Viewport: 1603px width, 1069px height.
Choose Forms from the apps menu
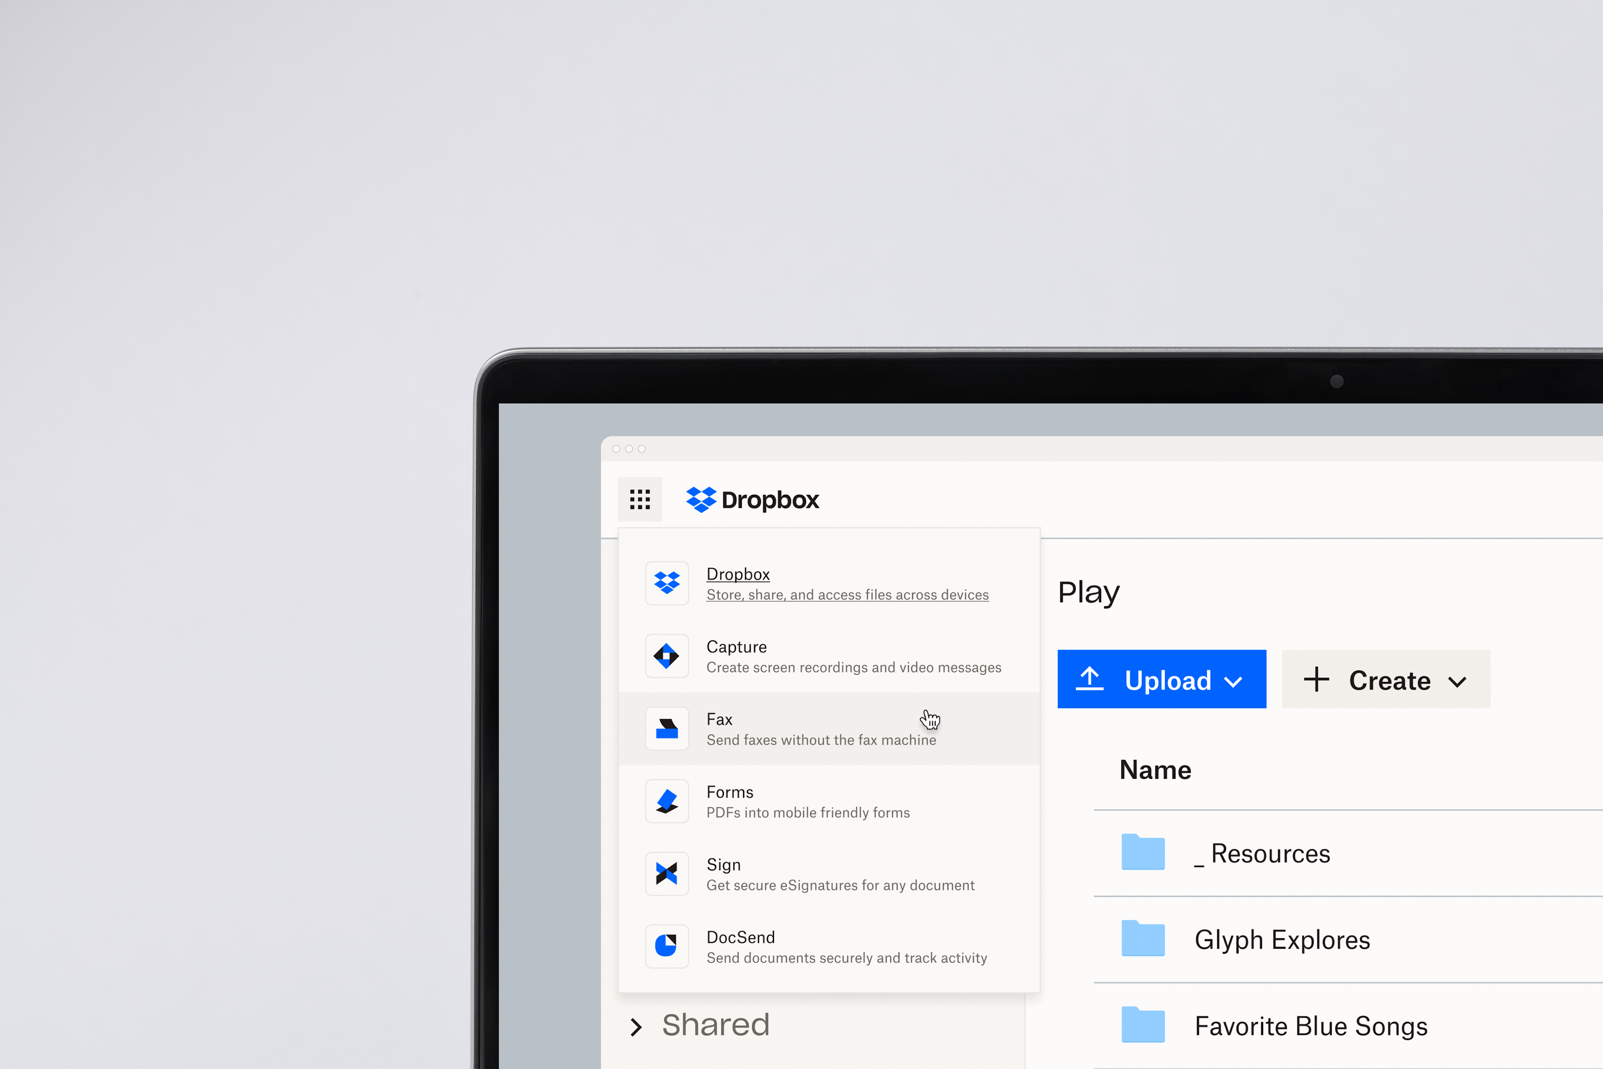(829, 801)
